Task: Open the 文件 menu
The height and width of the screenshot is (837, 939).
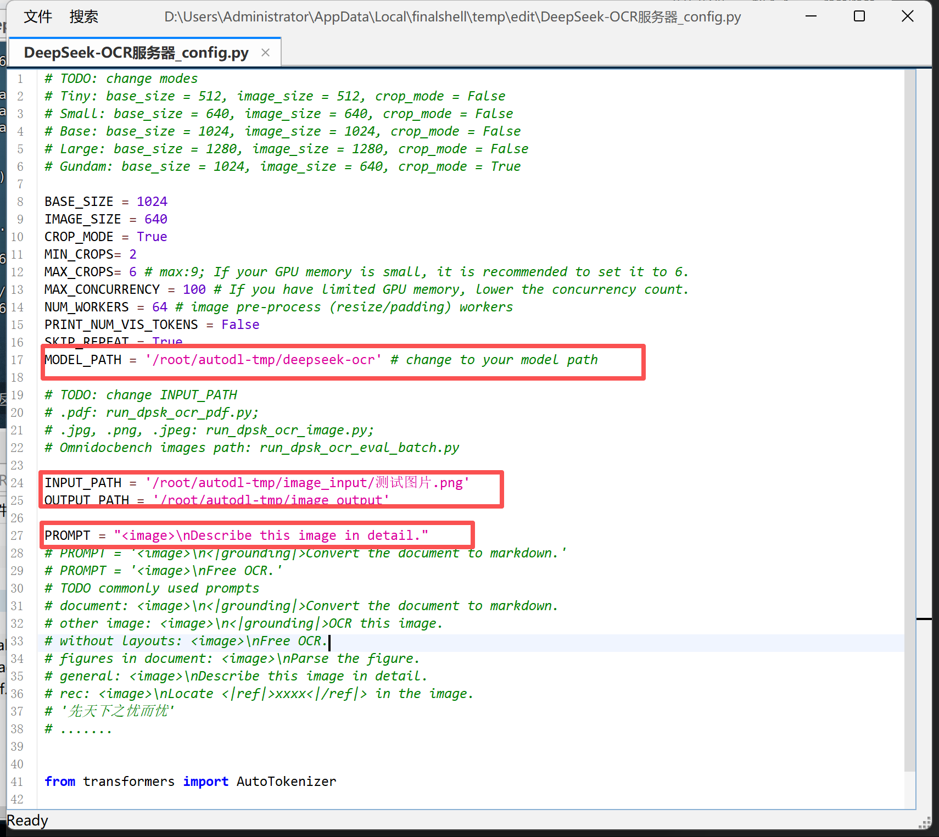Action: click(x=38, y=17)
